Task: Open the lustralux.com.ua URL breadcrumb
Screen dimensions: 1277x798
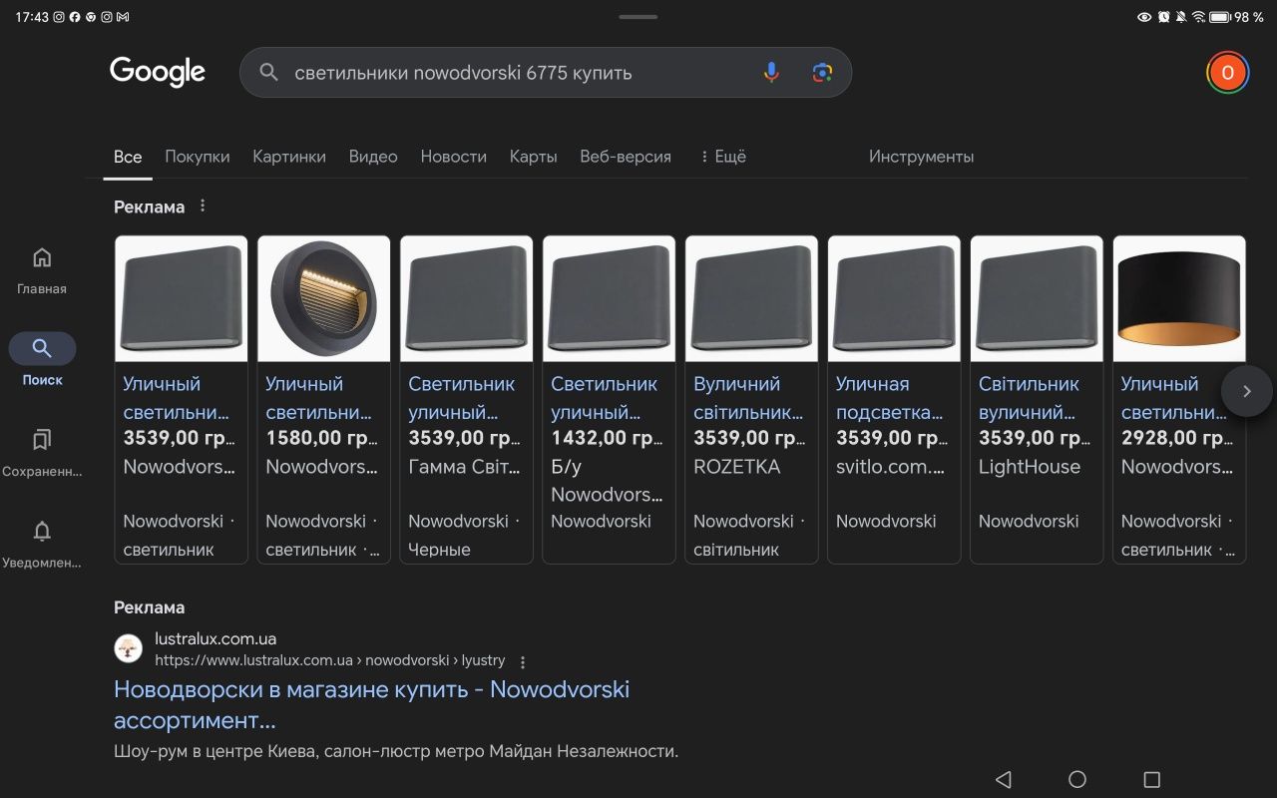Action: tap(330, 660)
